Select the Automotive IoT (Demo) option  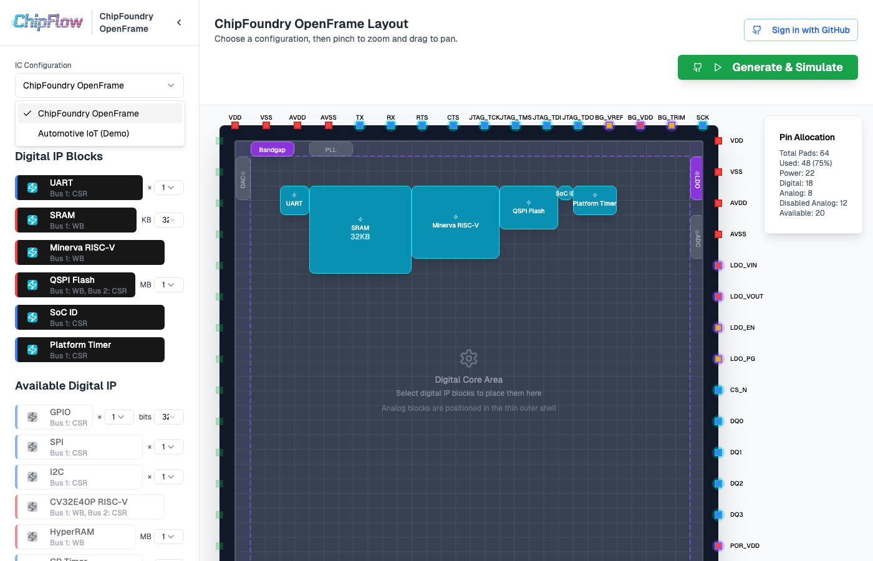84,133
